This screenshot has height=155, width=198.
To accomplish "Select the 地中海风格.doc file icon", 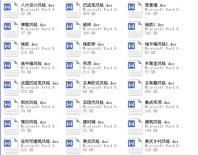I will coord(11,68).
